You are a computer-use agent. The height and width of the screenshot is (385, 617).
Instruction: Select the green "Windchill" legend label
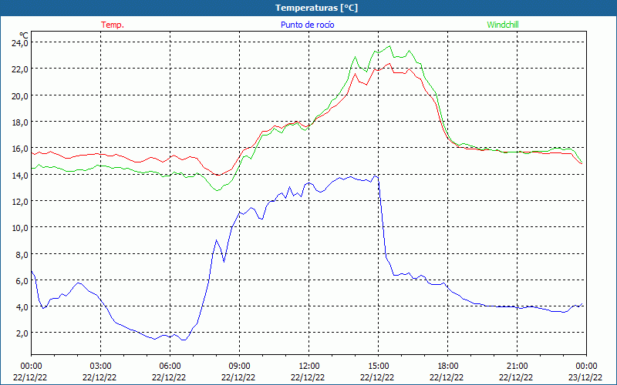pyautogui.click(x=503, y=25)
